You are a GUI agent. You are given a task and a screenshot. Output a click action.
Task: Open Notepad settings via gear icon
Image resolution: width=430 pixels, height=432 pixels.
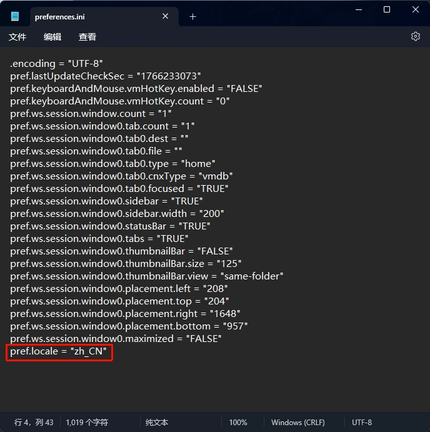click(416, 36)
